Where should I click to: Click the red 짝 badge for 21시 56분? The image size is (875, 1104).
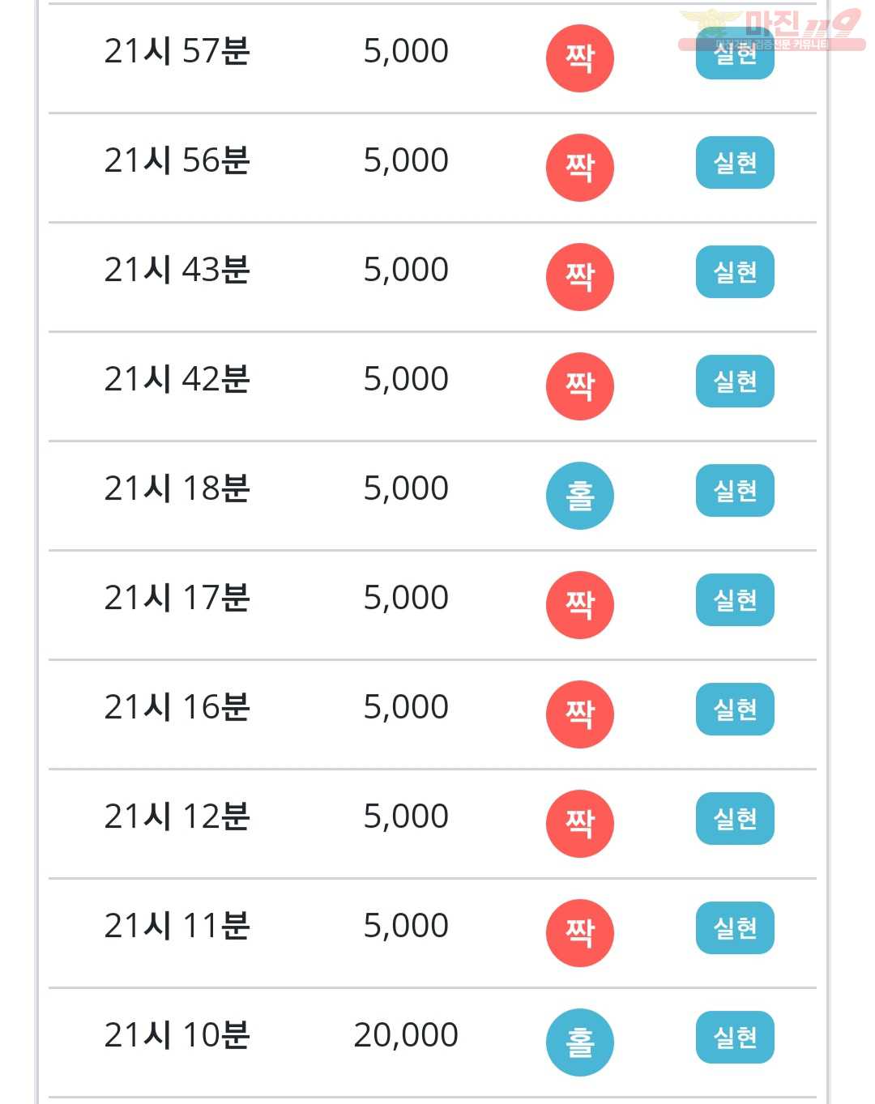click(580, 168)
